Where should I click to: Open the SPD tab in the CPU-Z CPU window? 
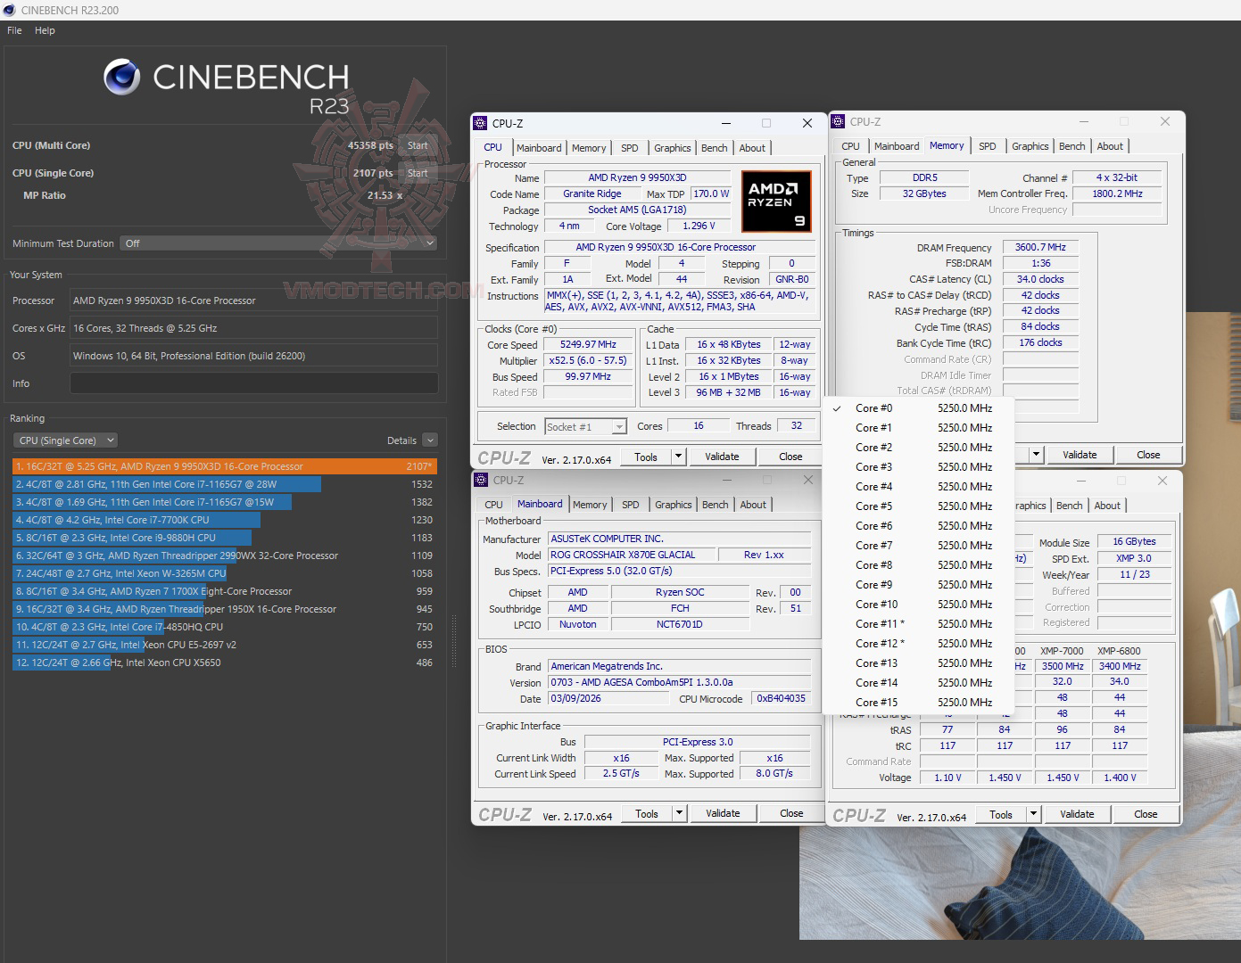click(x=630, y=148)
